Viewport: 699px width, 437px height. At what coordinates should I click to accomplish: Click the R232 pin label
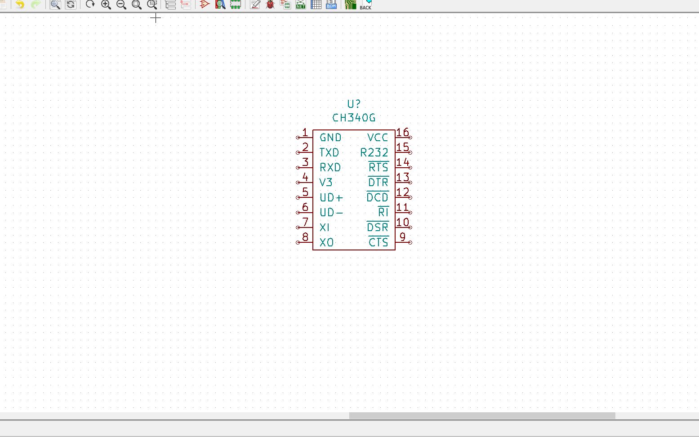pyautogui.click(x=374, y=152)
